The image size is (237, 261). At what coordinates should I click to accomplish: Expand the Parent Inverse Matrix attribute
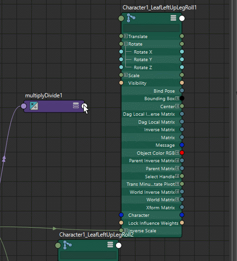click(177, 160)
